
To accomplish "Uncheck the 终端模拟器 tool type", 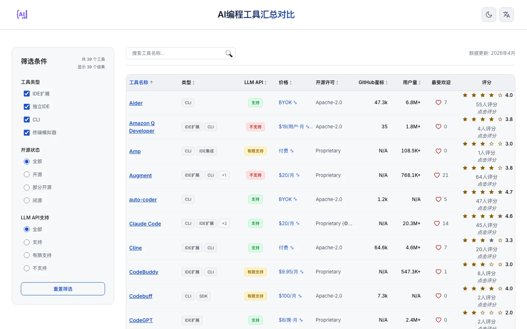I will 27,133.
